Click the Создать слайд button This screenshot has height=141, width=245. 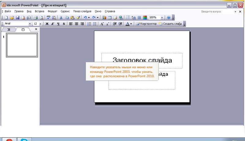click(170, 24)
